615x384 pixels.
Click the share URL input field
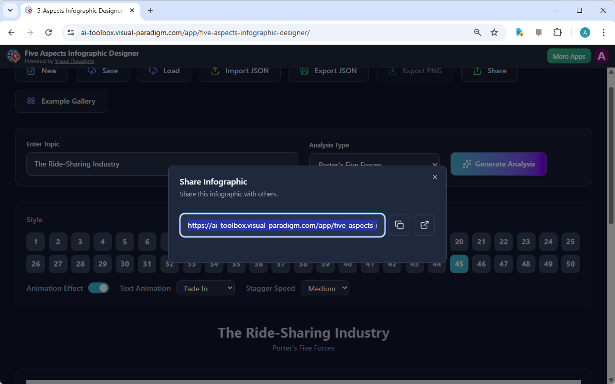click(282, 225)
